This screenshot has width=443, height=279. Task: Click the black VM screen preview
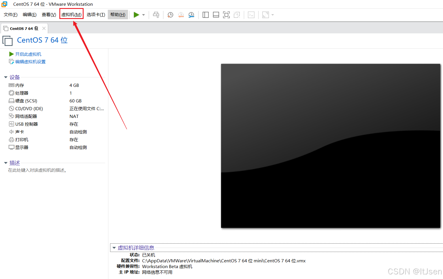click(x=331, y=146)
